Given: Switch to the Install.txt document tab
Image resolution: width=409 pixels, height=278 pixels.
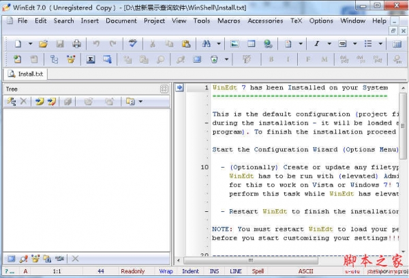Looking at the screenshot, I should click(26, 74).
